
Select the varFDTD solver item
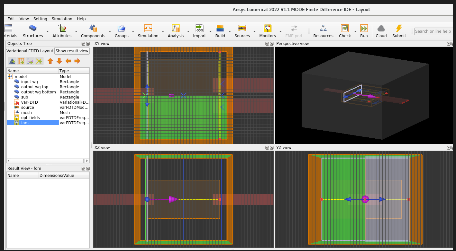[x=29, y=102]
